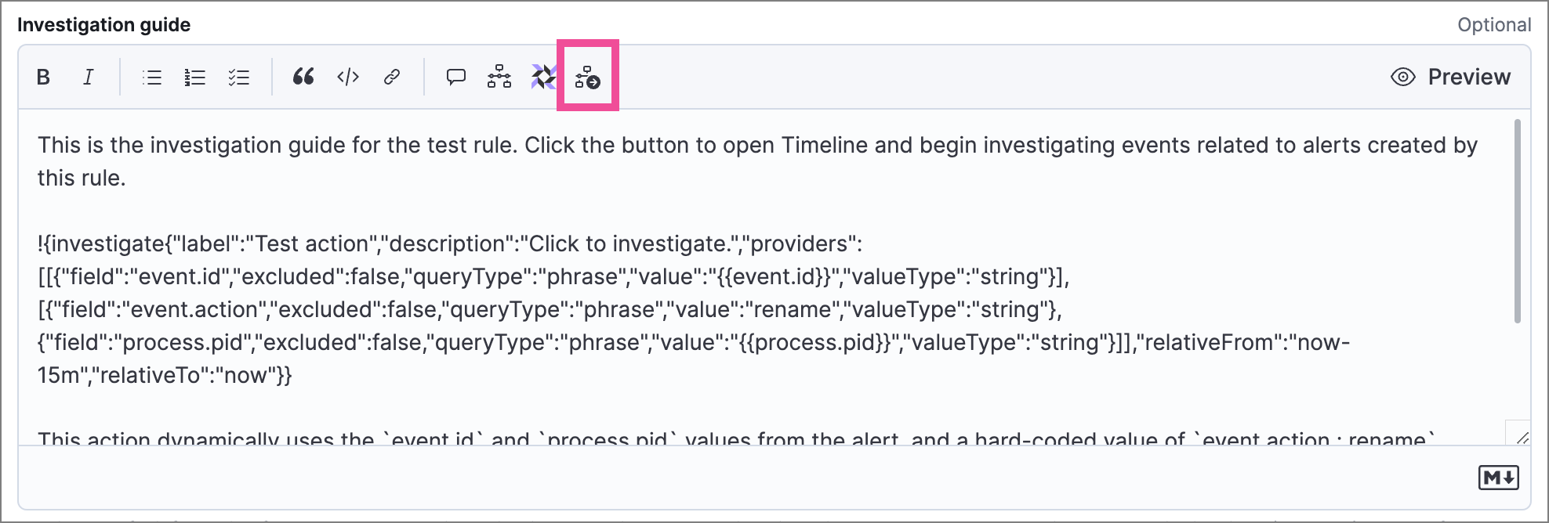
Task: Click the Optional label text
Action: click(x=1493, y=25)
